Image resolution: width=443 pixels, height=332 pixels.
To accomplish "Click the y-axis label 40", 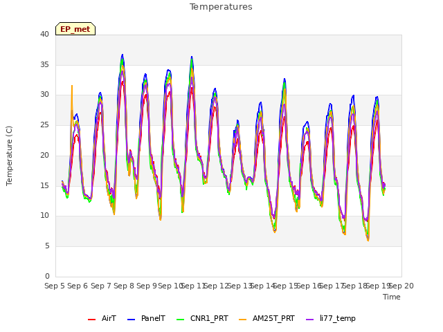I will (44, 34).
